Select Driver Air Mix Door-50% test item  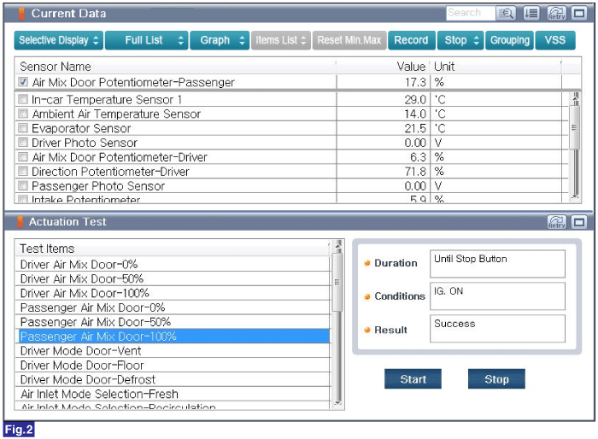[x=173, y=278]
